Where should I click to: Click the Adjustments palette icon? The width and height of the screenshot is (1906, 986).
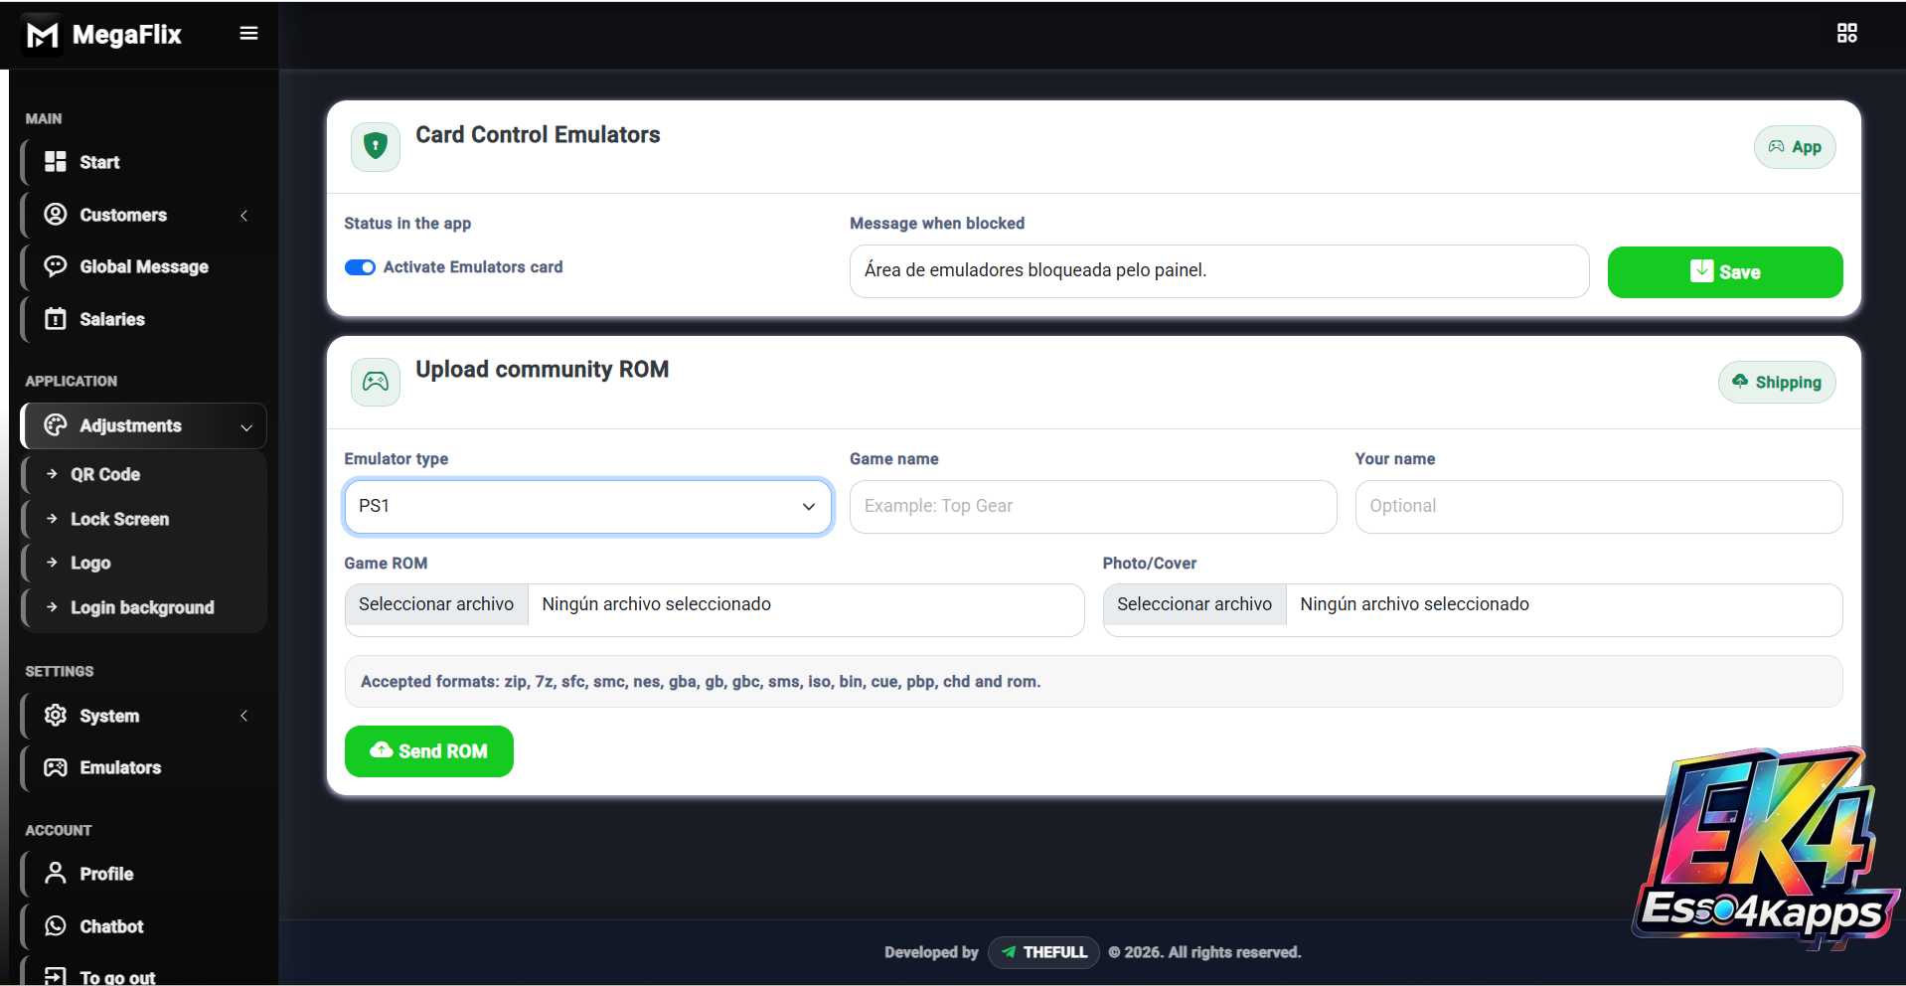(56, 425)
